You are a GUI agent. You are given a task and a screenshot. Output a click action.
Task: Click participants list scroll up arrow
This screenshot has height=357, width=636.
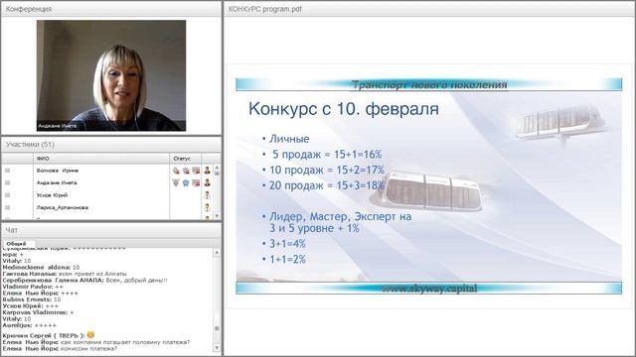(217, 168)
